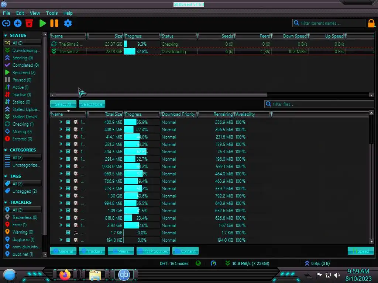Expand the 994.8 MiB folder row
Screen dimensions: 378x283
[61, 203]
